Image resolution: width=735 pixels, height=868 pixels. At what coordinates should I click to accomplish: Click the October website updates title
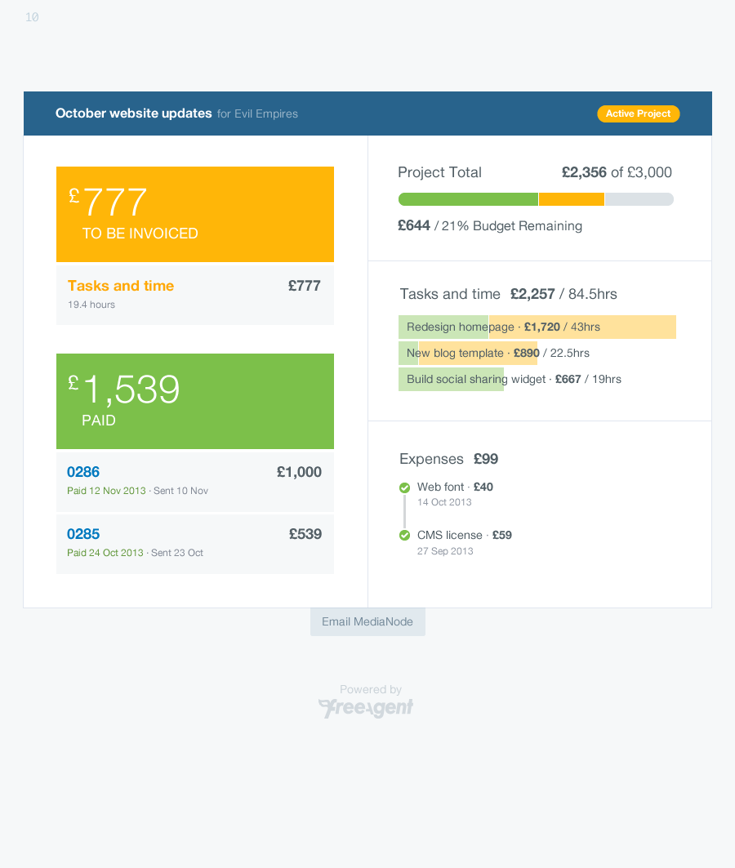point(134,114)
